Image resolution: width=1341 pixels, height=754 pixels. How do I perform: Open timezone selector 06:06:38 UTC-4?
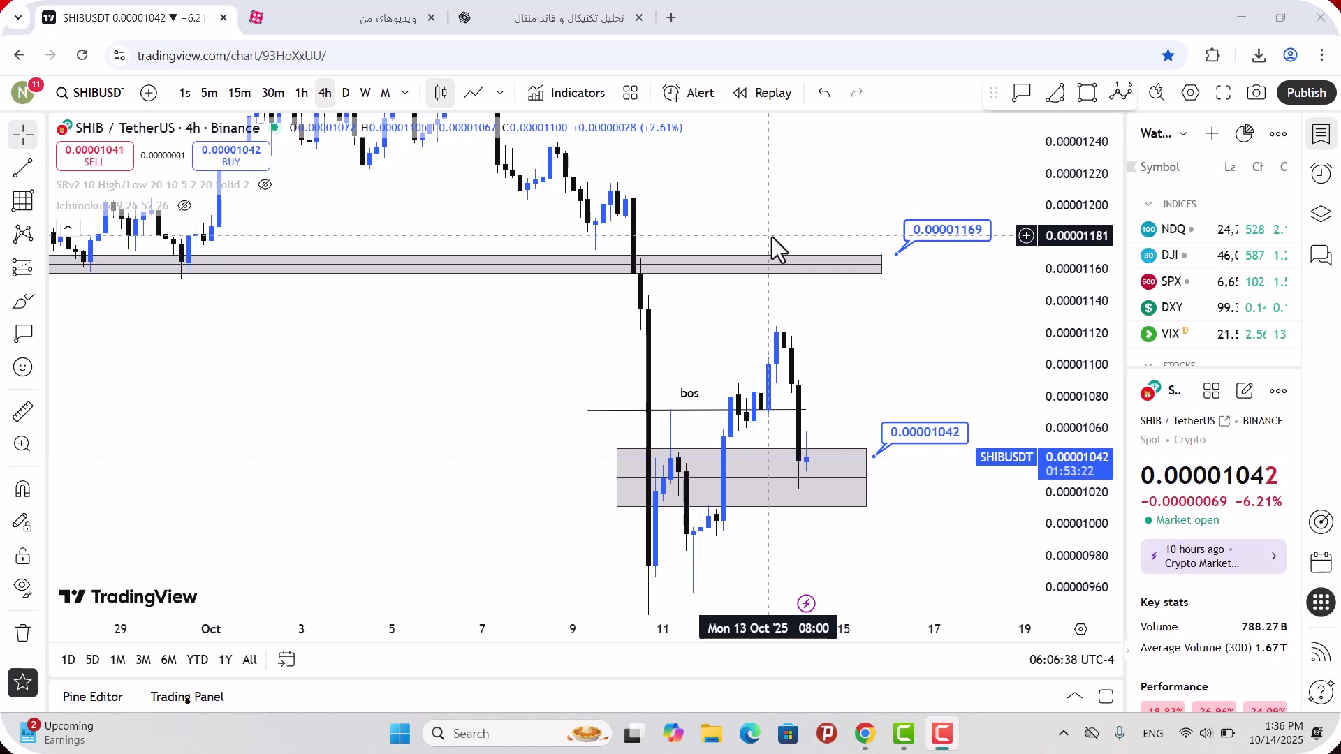point(1071,660)
